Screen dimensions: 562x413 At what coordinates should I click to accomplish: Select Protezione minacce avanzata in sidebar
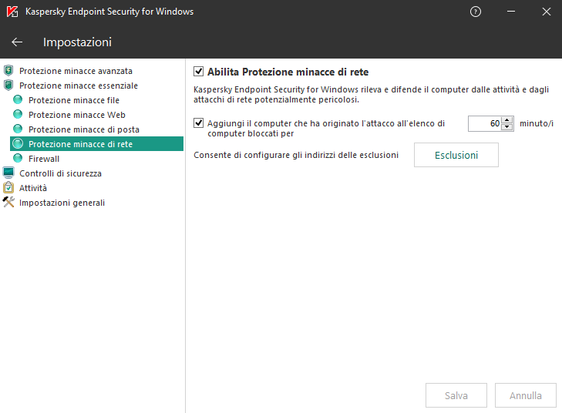pos(76,71)
